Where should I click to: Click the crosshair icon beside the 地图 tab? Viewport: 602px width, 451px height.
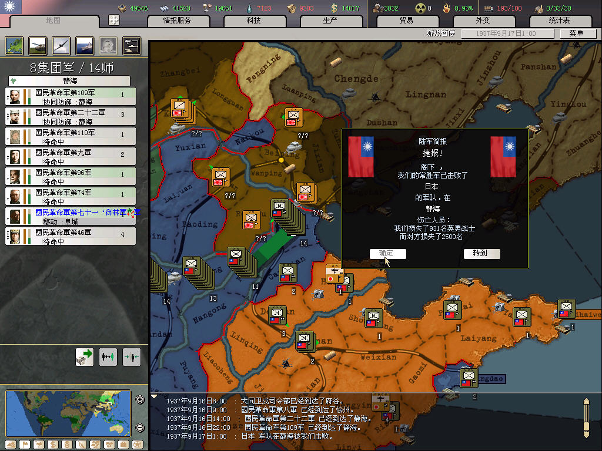pyautogui.click(x=114, y=20)
